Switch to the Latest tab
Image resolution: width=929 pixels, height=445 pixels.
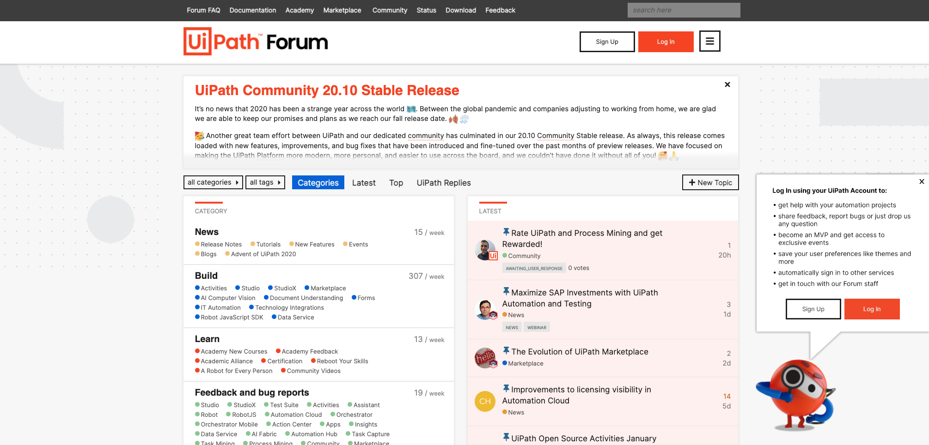click(x=364, y=183)
